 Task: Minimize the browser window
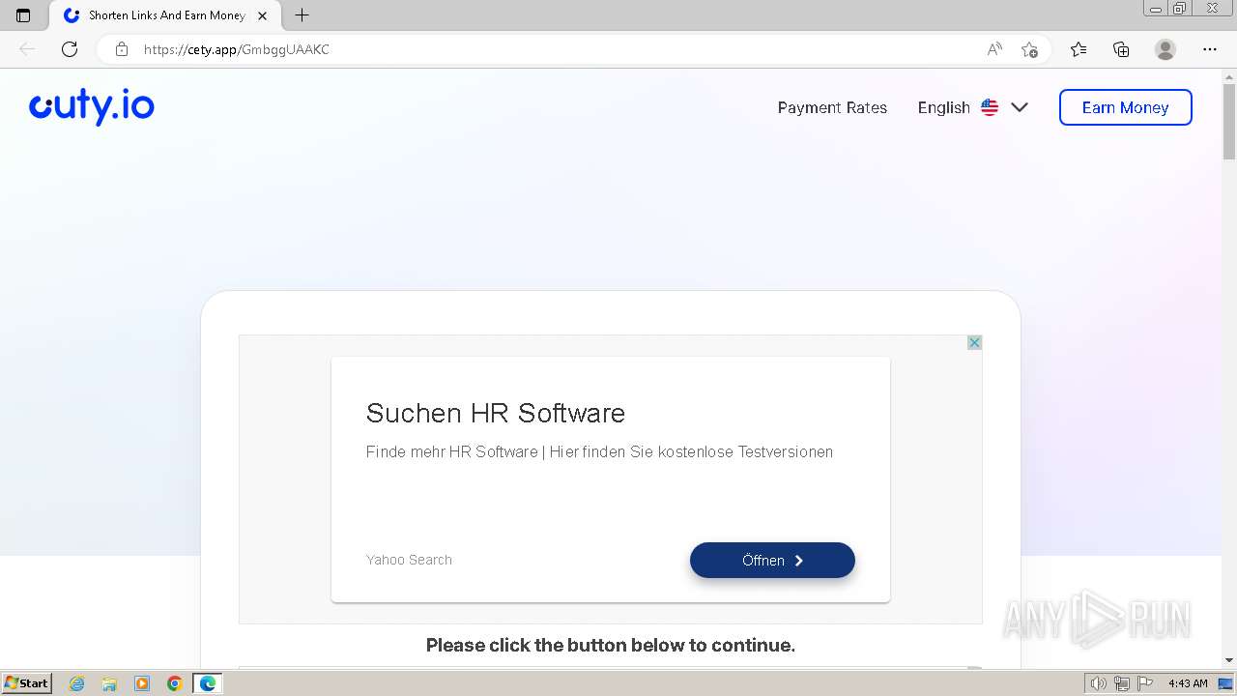tap(1156, 9)
